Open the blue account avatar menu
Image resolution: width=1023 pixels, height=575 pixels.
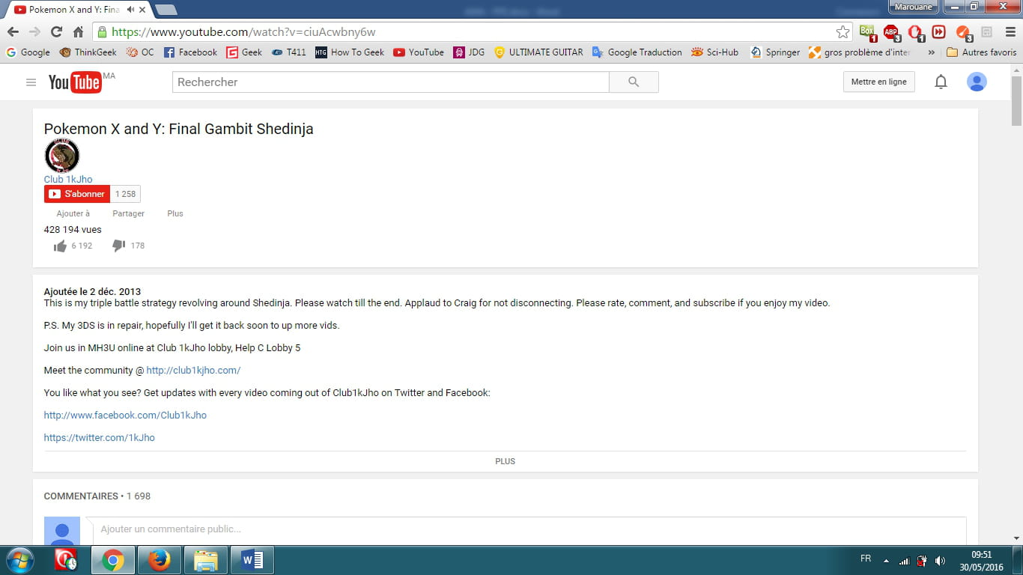point(977,82)
